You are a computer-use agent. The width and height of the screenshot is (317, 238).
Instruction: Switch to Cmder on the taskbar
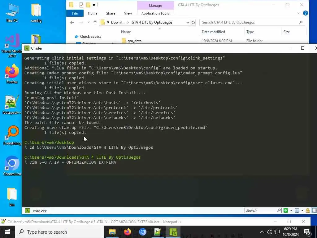(x=173, y=232)
